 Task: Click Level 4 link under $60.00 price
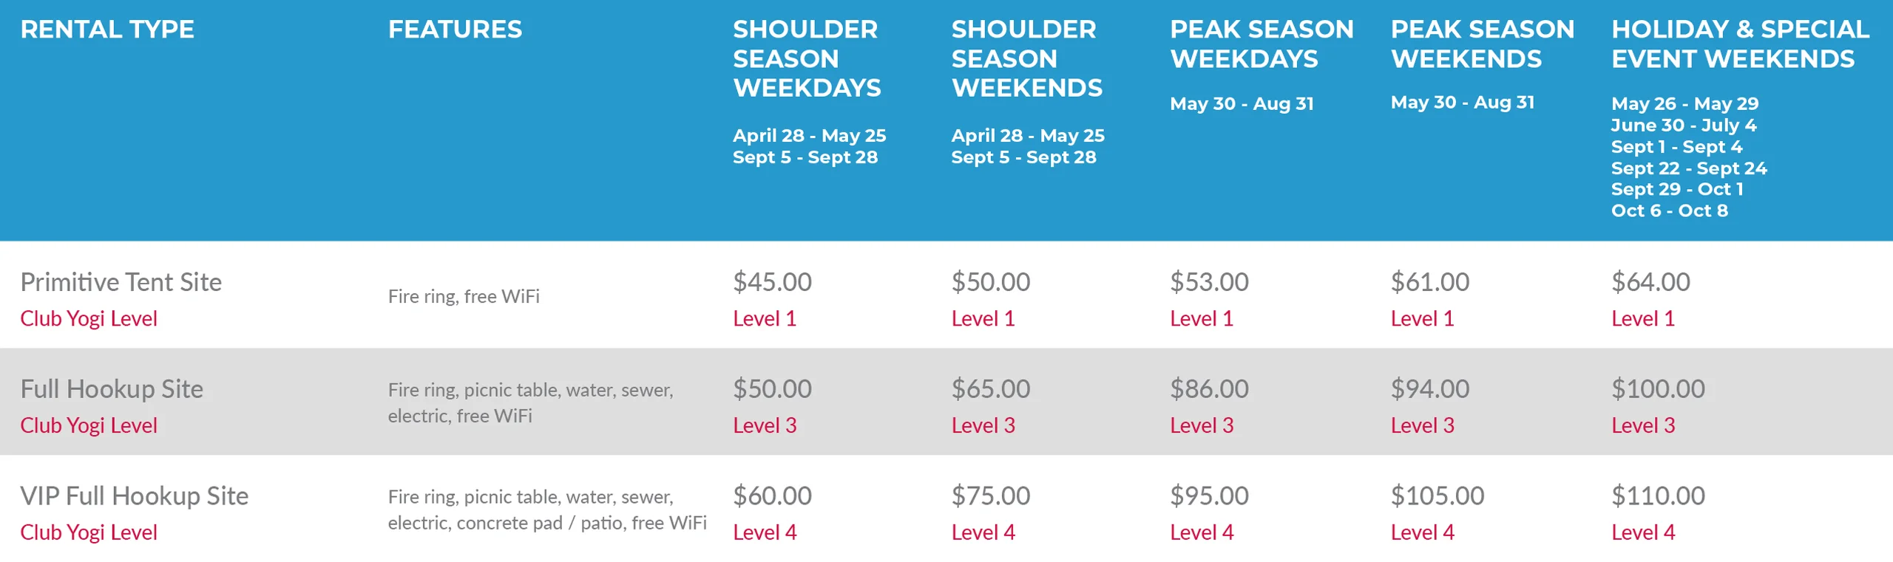tap(765, 532)
